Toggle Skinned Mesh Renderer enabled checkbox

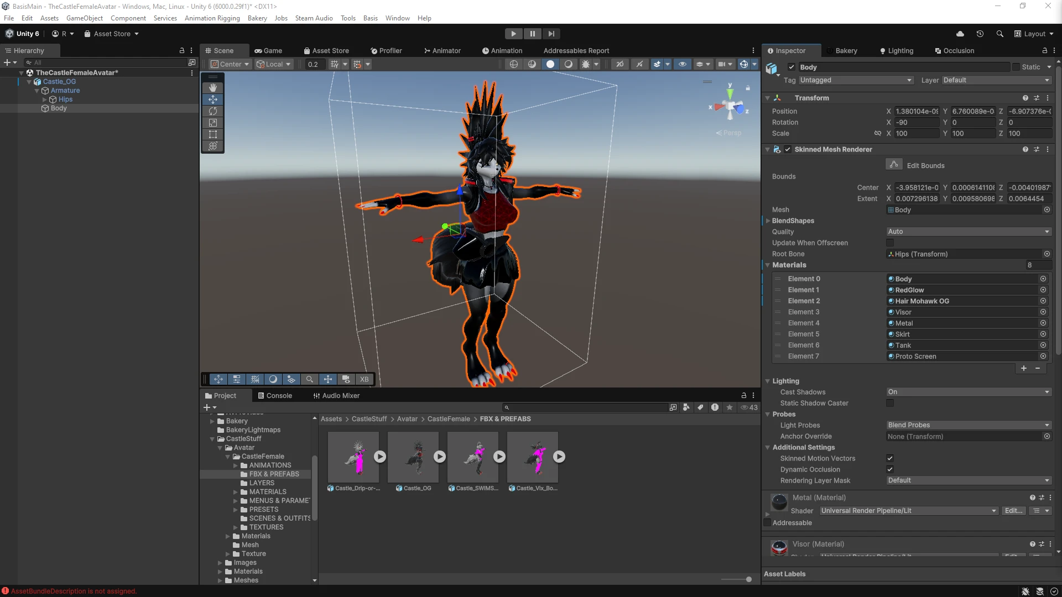788,149
